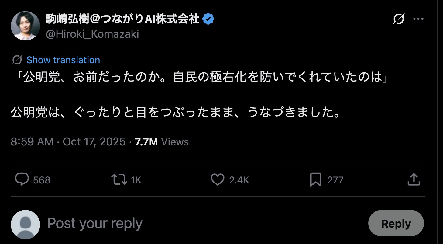The height and width of the screenshot is (244, 443).
Task: Open the author's profile photo
Action: 25,26
